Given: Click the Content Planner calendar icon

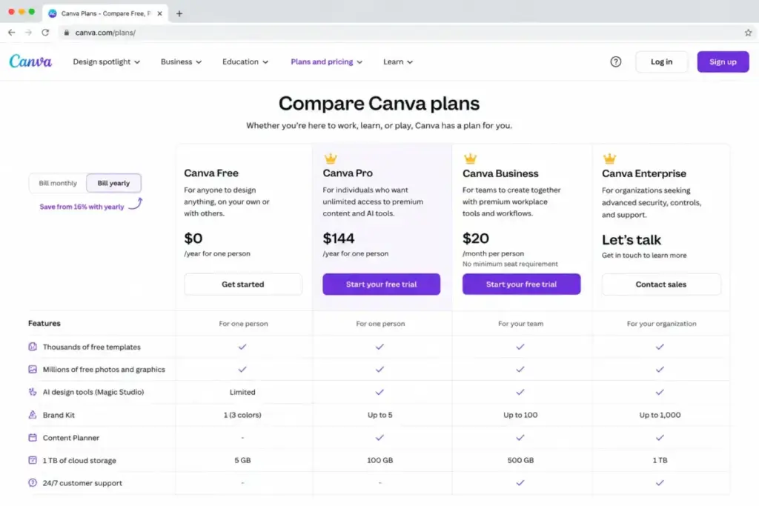Looking at the screenshot, I should tap(33, 437).
